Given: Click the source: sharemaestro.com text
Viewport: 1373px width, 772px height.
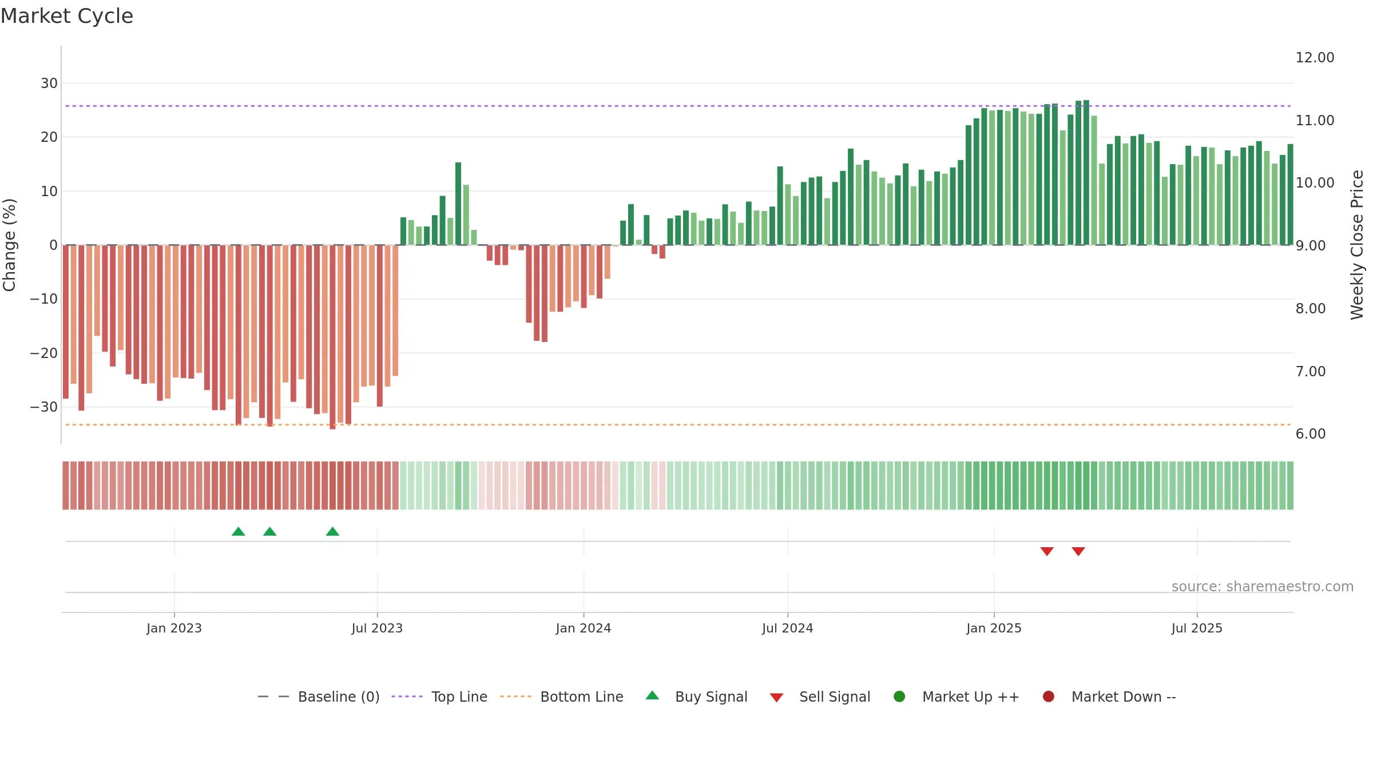Looking at the screenshot, I should point(1263,587).
